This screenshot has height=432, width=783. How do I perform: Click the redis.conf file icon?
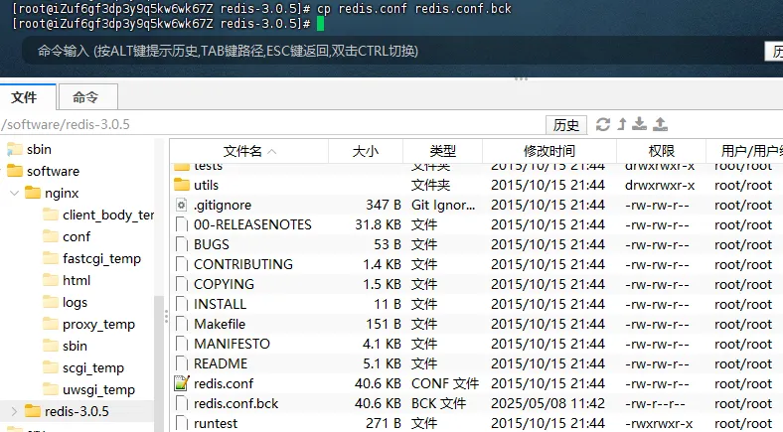click(x=182, y=383)
